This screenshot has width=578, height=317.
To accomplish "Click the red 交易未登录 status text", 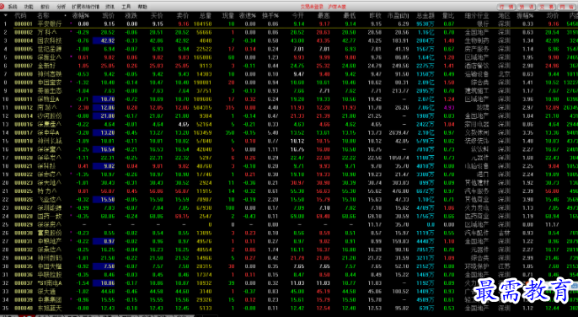I will coord(312,7).
